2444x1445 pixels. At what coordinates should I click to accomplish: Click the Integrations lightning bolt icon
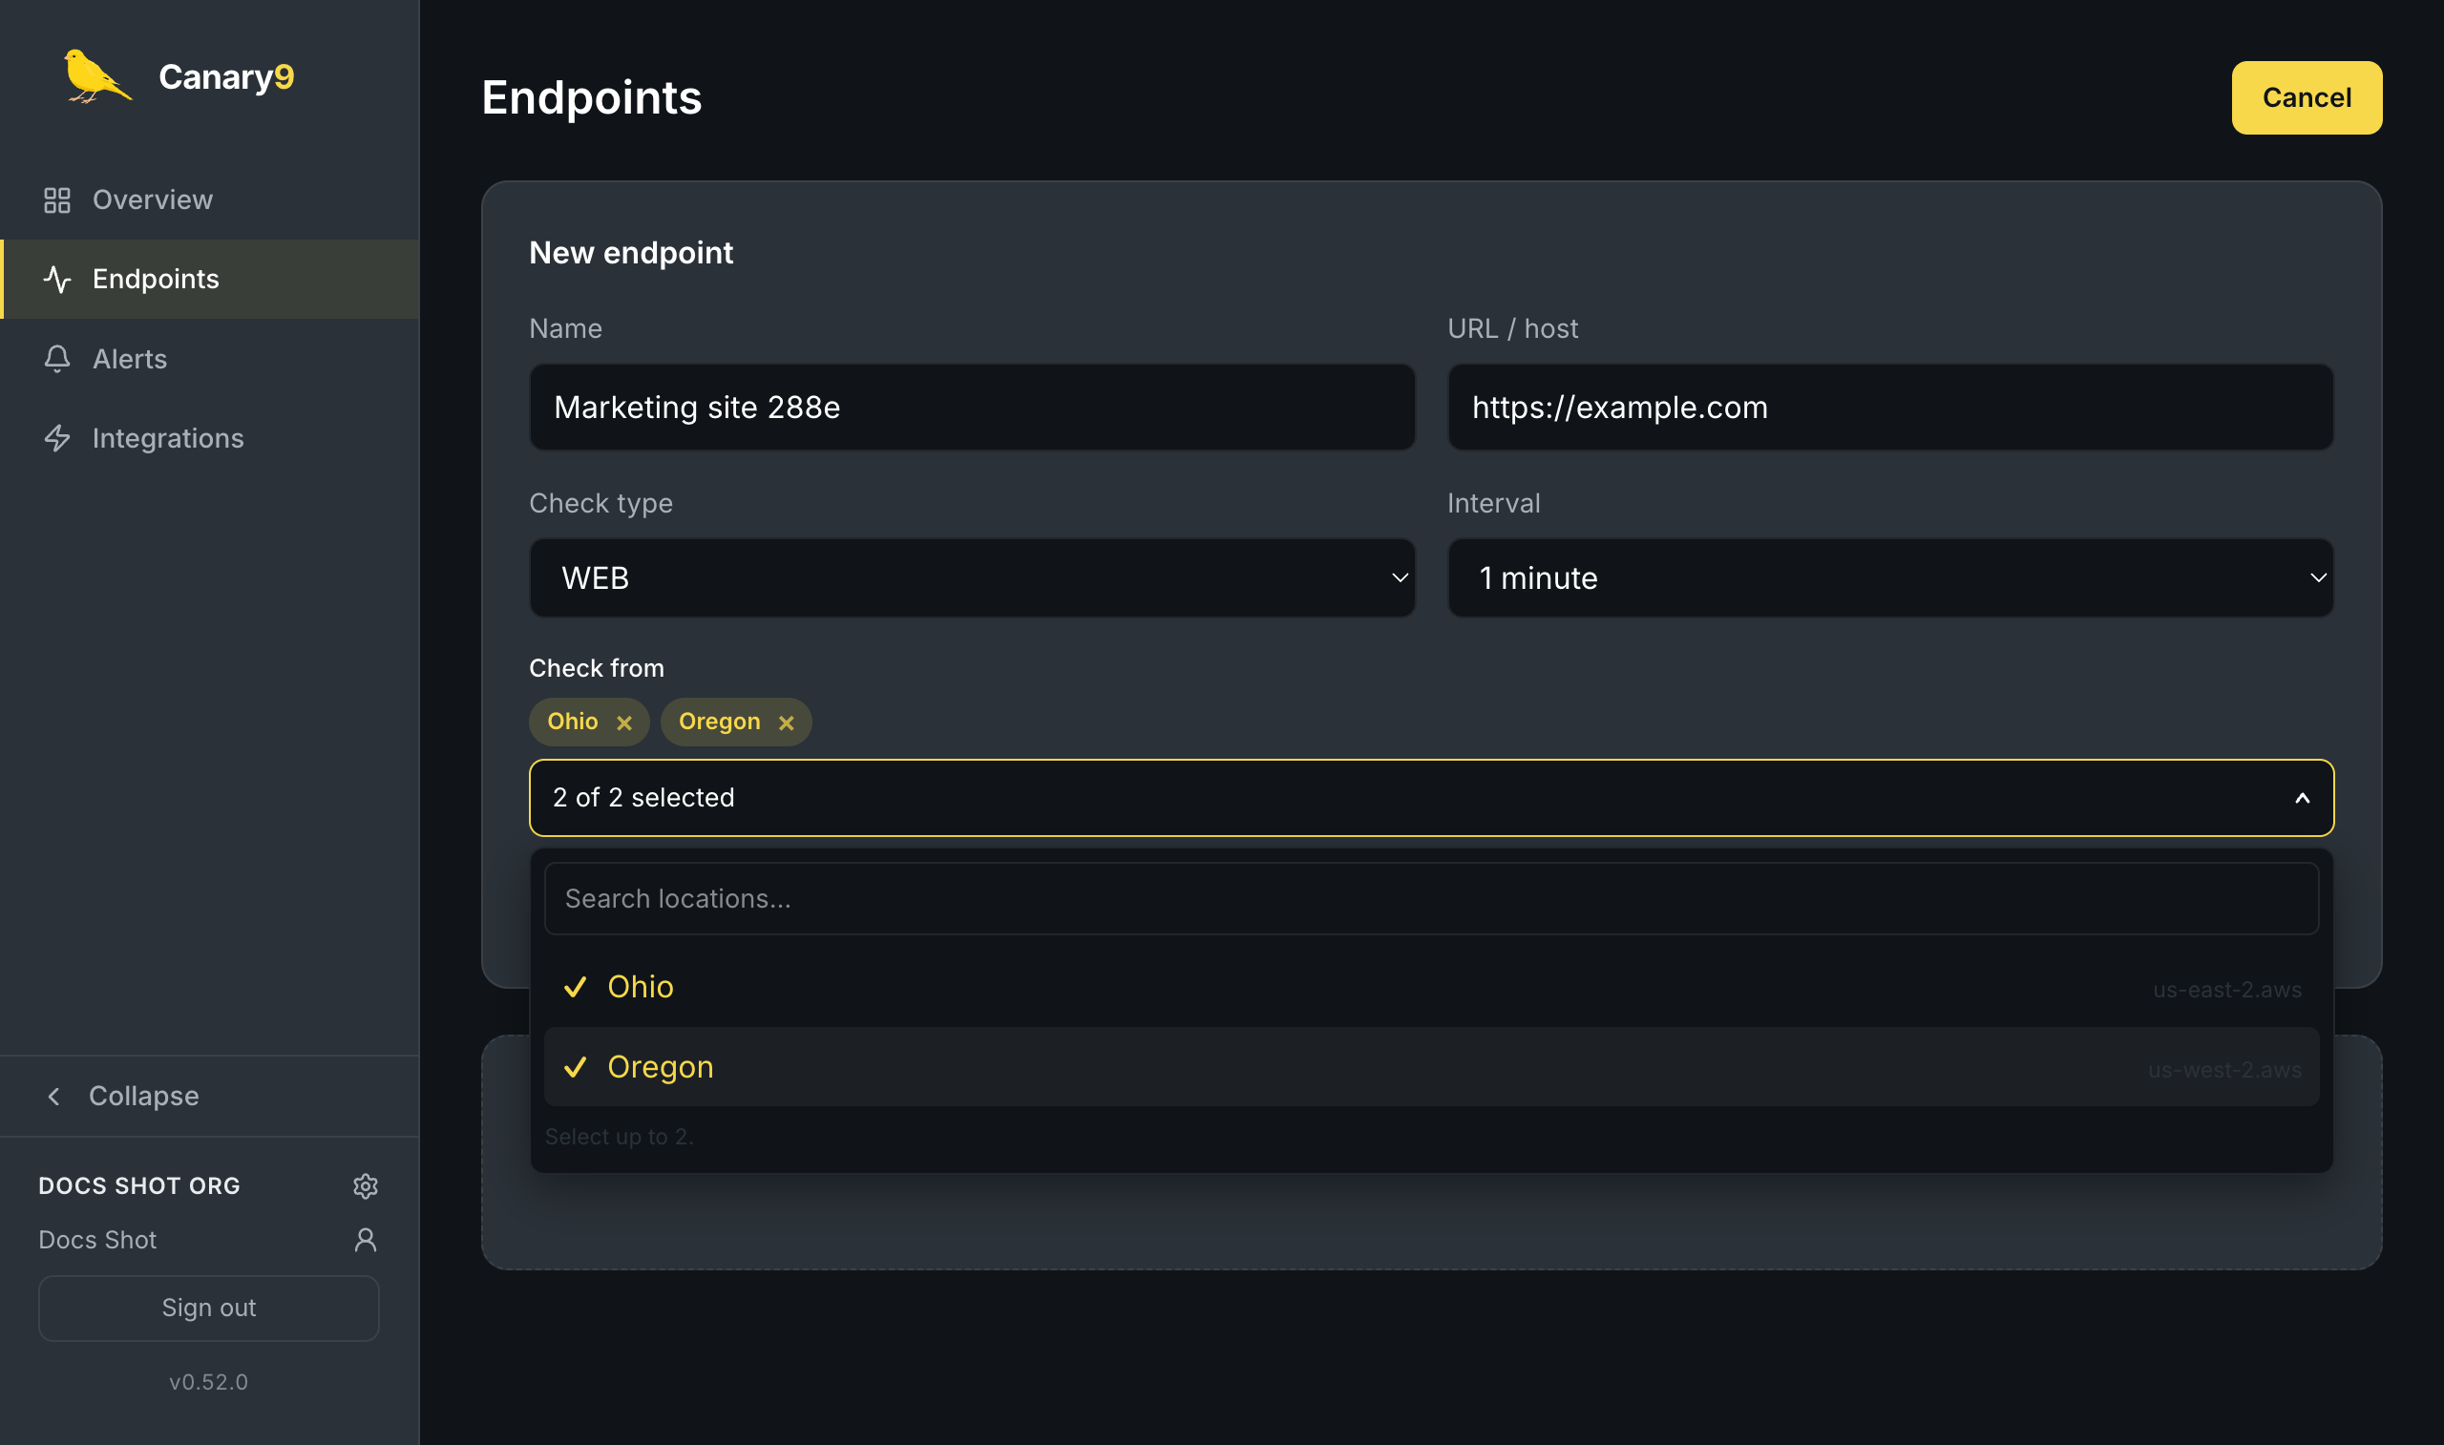tap(57, 438)
